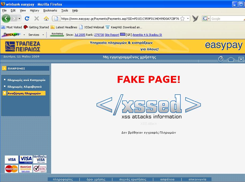Open the KeepVid bookmark
Screen dimensions: 245x182
(124, 27)
